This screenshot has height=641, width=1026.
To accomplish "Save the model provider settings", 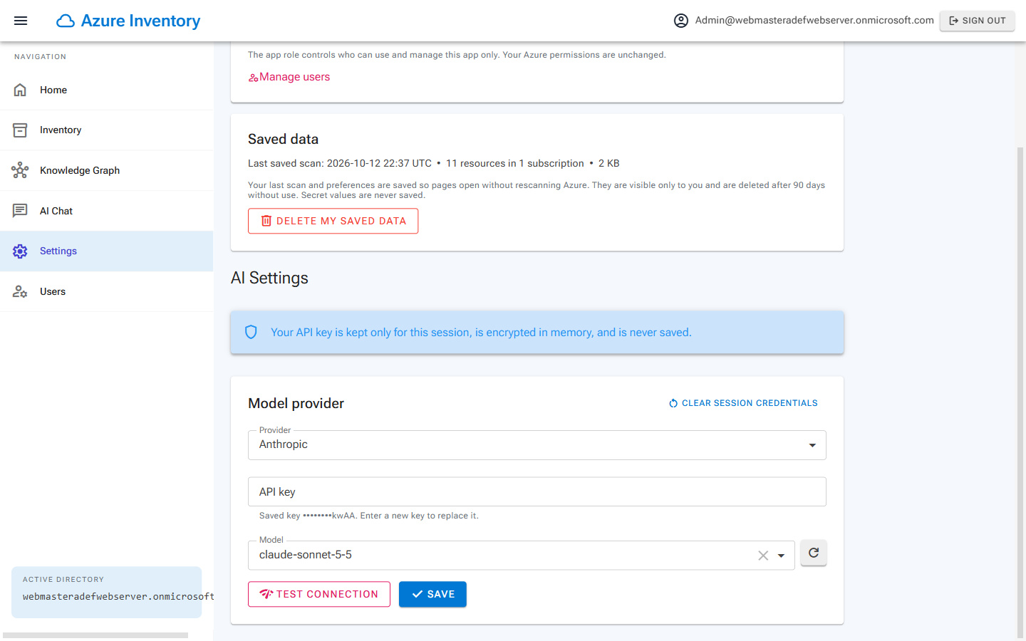I will (x=432, y=594).
